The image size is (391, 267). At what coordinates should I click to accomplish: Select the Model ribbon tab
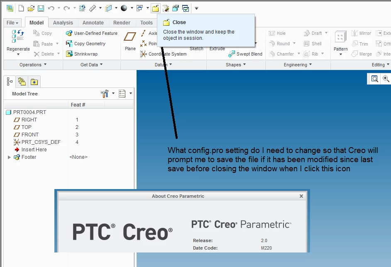[37, 23]
